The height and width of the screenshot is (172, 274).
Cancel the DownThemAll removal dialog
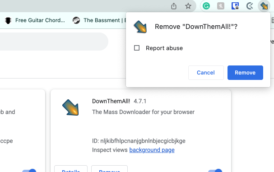206,73
